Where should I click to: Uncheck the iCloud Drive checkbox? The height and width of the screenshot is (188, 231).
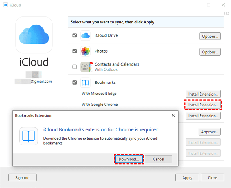75,35
